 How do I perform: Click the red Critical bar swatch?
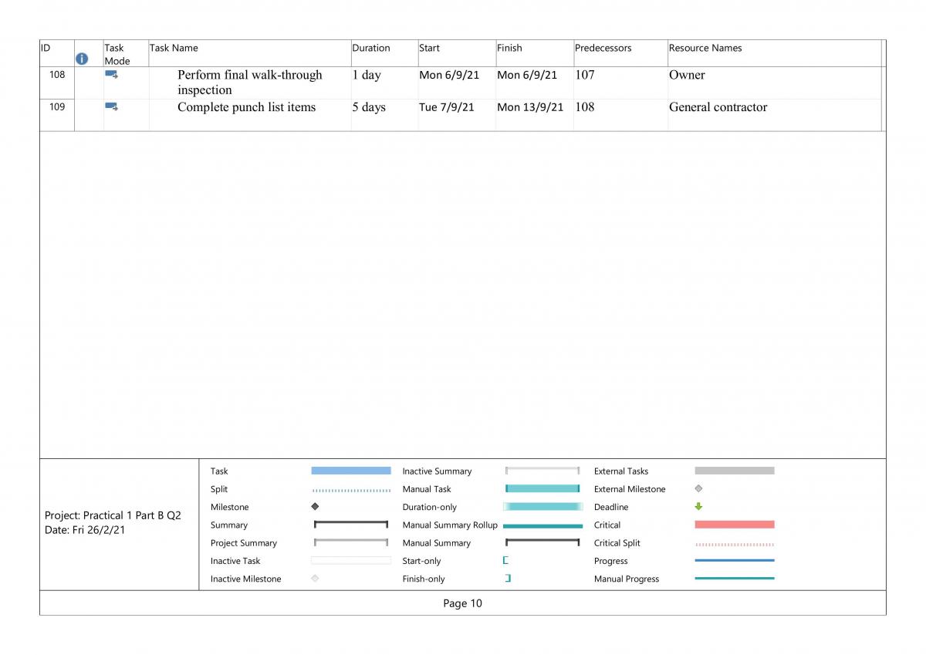click(x=735, y=525)
